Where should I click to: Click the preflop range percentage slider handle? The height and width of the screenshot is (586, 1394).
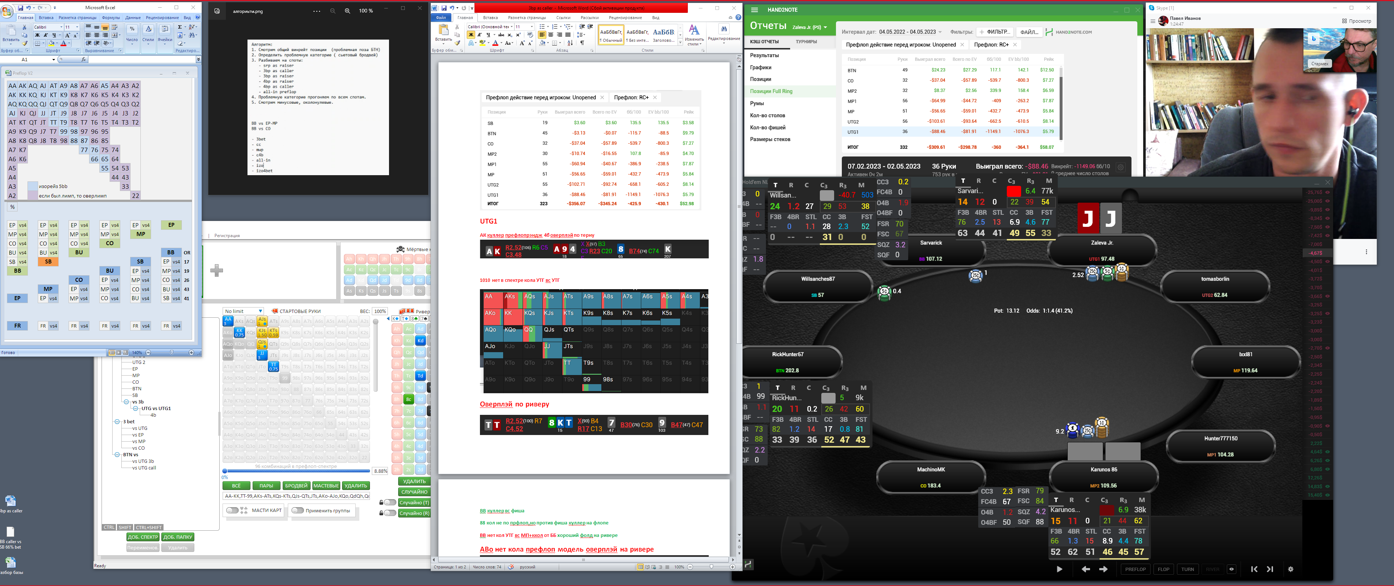click(225, 471)
